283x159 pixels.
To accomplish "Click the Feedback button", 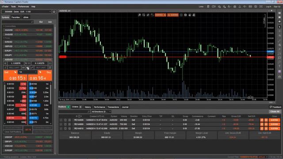I will coord(275,107).
